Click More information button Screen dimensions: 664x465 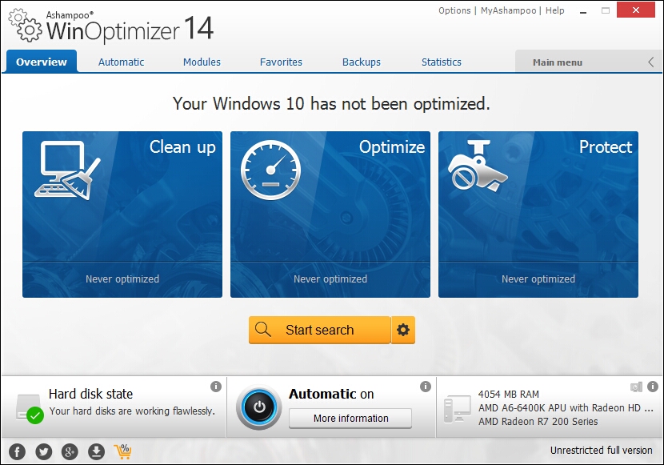click(350, 419)
